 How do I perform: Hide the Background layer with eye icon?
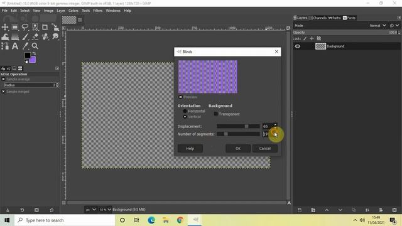tap(297, 46)
